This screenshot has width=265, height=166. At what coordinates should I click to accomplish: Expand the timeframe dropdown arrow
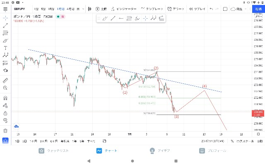pyautogui.click(x=83, y=9)
